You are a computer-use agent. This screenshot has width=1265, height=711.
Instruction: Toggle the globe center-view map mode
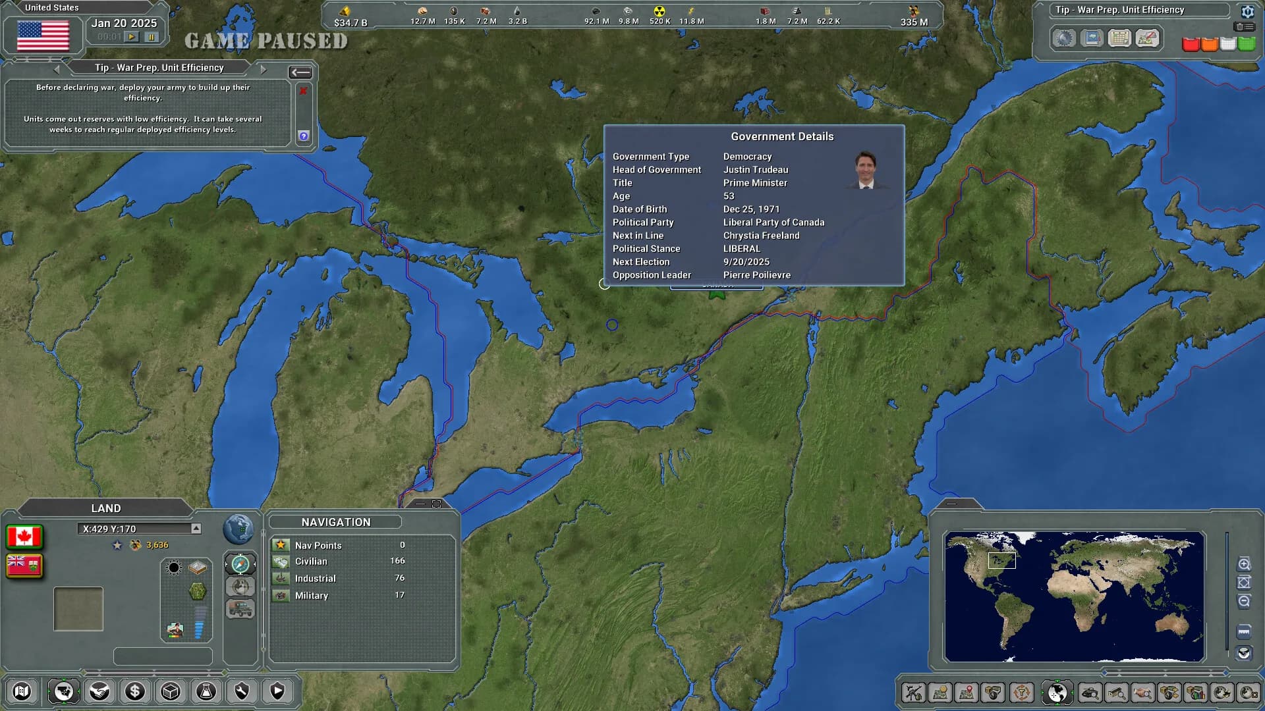1057,693
